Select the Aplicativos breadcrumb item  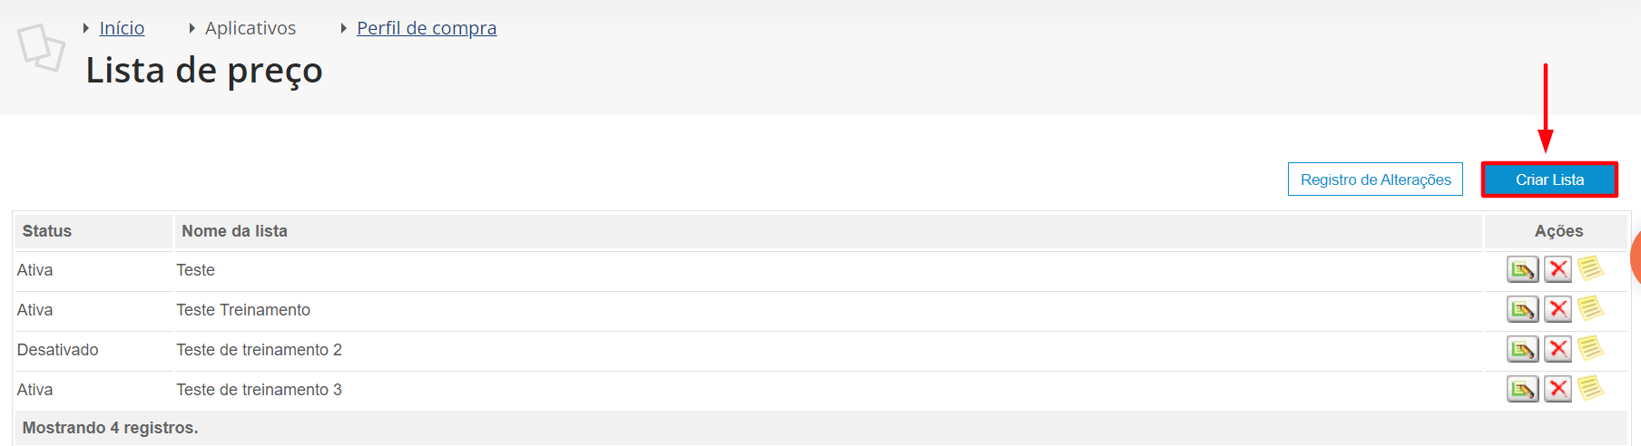coord(251,28)
